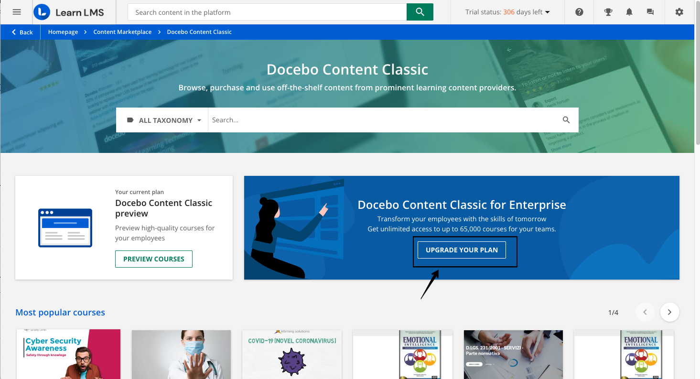Click the platform content search field
Image resolution: width=700 pixels, height=379 pixels.
(x=267, y=11)
